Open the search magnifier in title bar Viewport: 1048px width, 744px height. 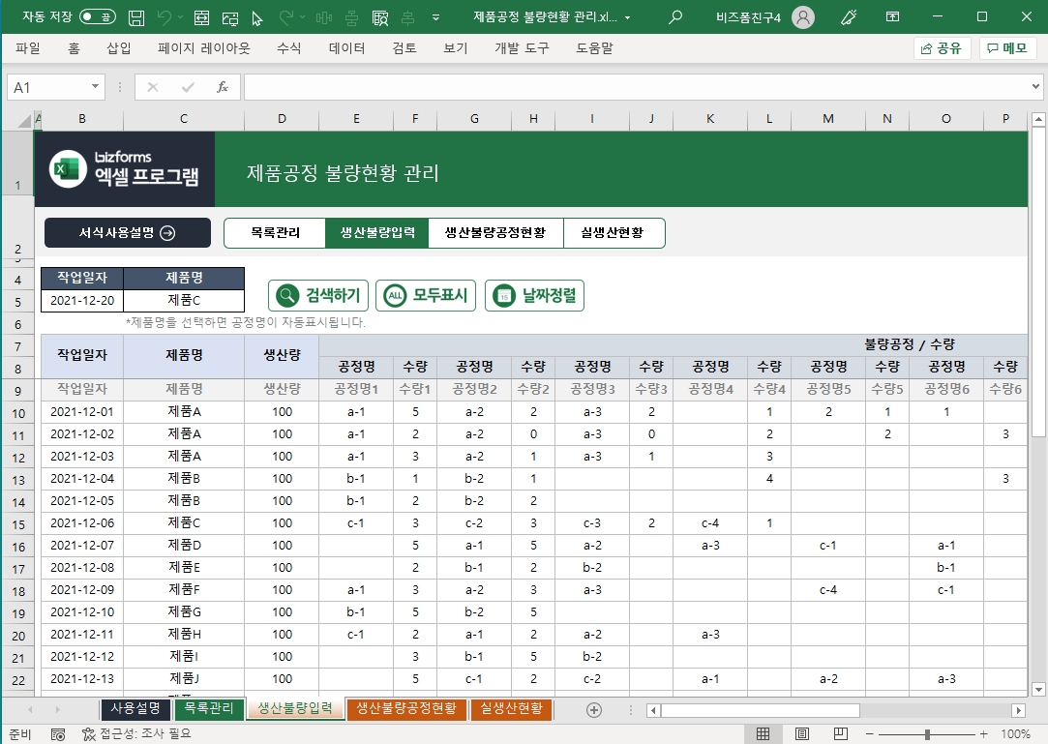coord(675,17)
